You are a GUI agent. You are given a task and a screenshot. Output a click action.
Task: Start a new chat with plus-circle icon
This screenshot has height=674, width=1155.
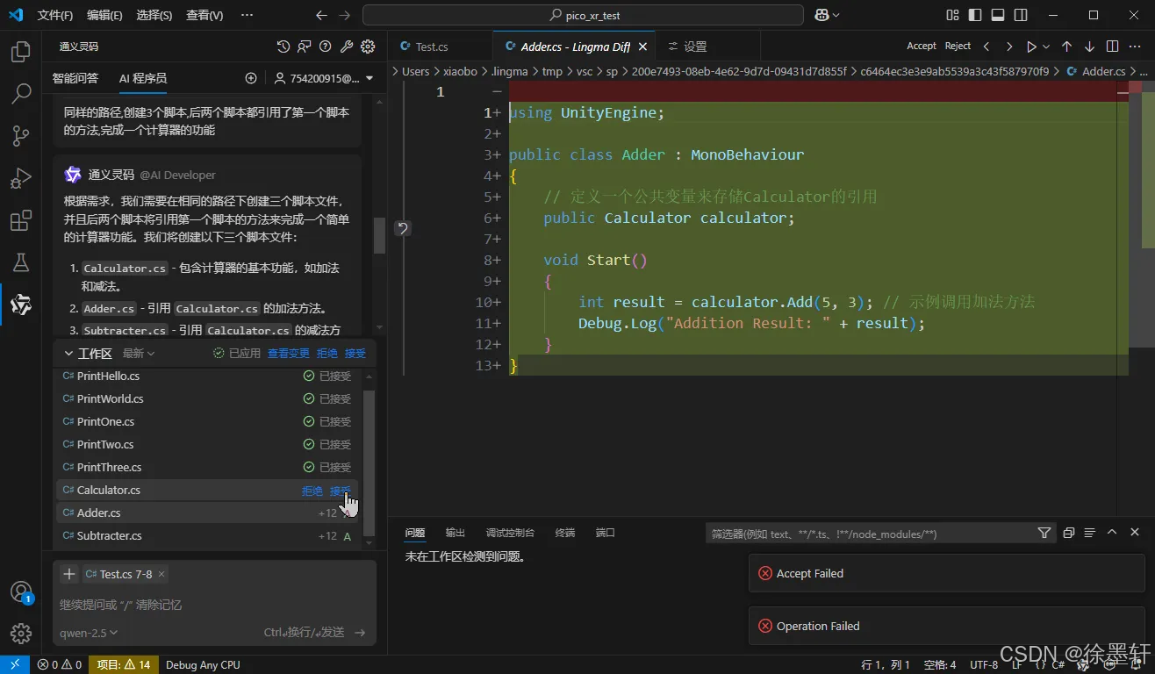(251, 78)
